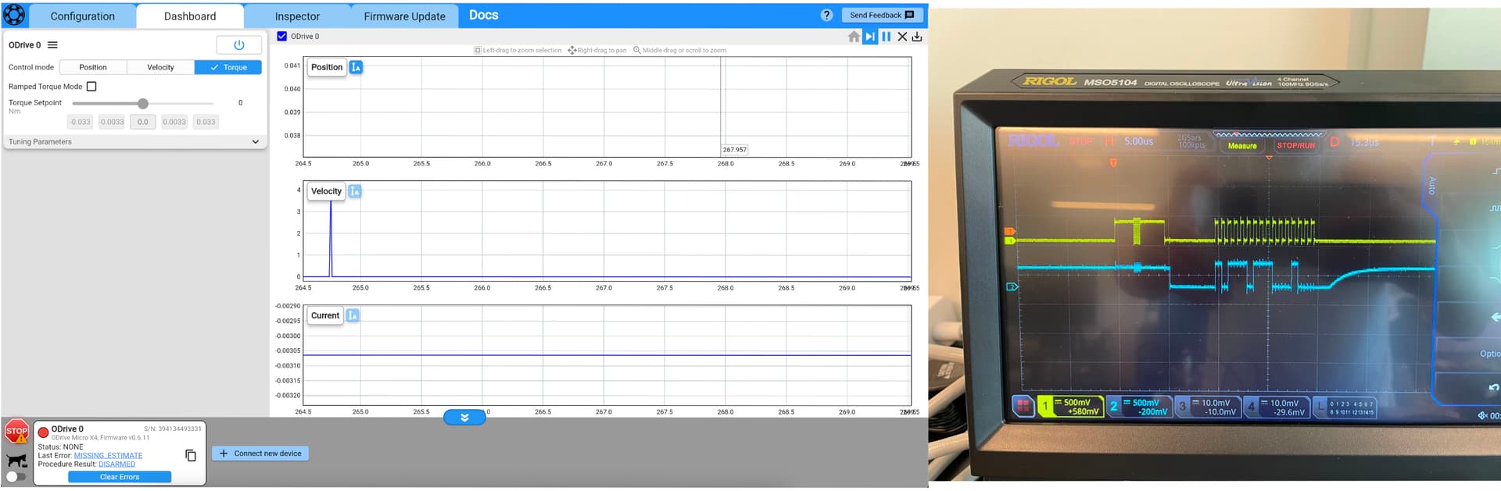
Task: Click the X icon in plot toolbar
Action: 902,37
